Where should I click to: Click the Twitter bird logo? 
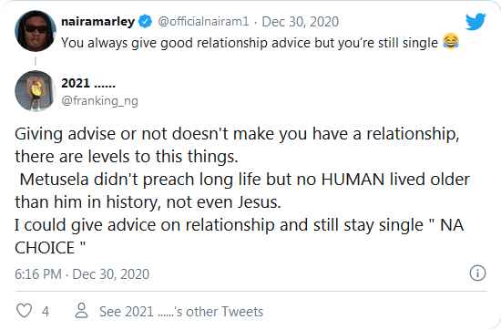click(475, 22)
